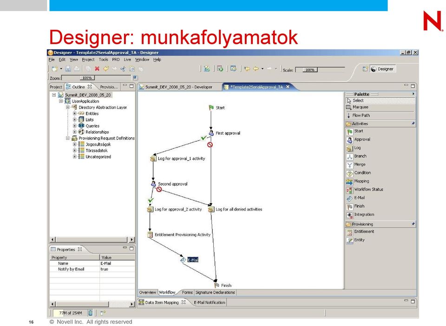Screen dimensions: 446x326
Task: Switch to the Signature Declarations tab
Action: tap(215, 292)
